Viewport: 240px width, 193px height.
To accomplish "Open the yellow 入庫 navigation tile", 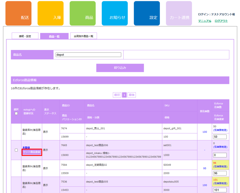I will coord(50,14).
